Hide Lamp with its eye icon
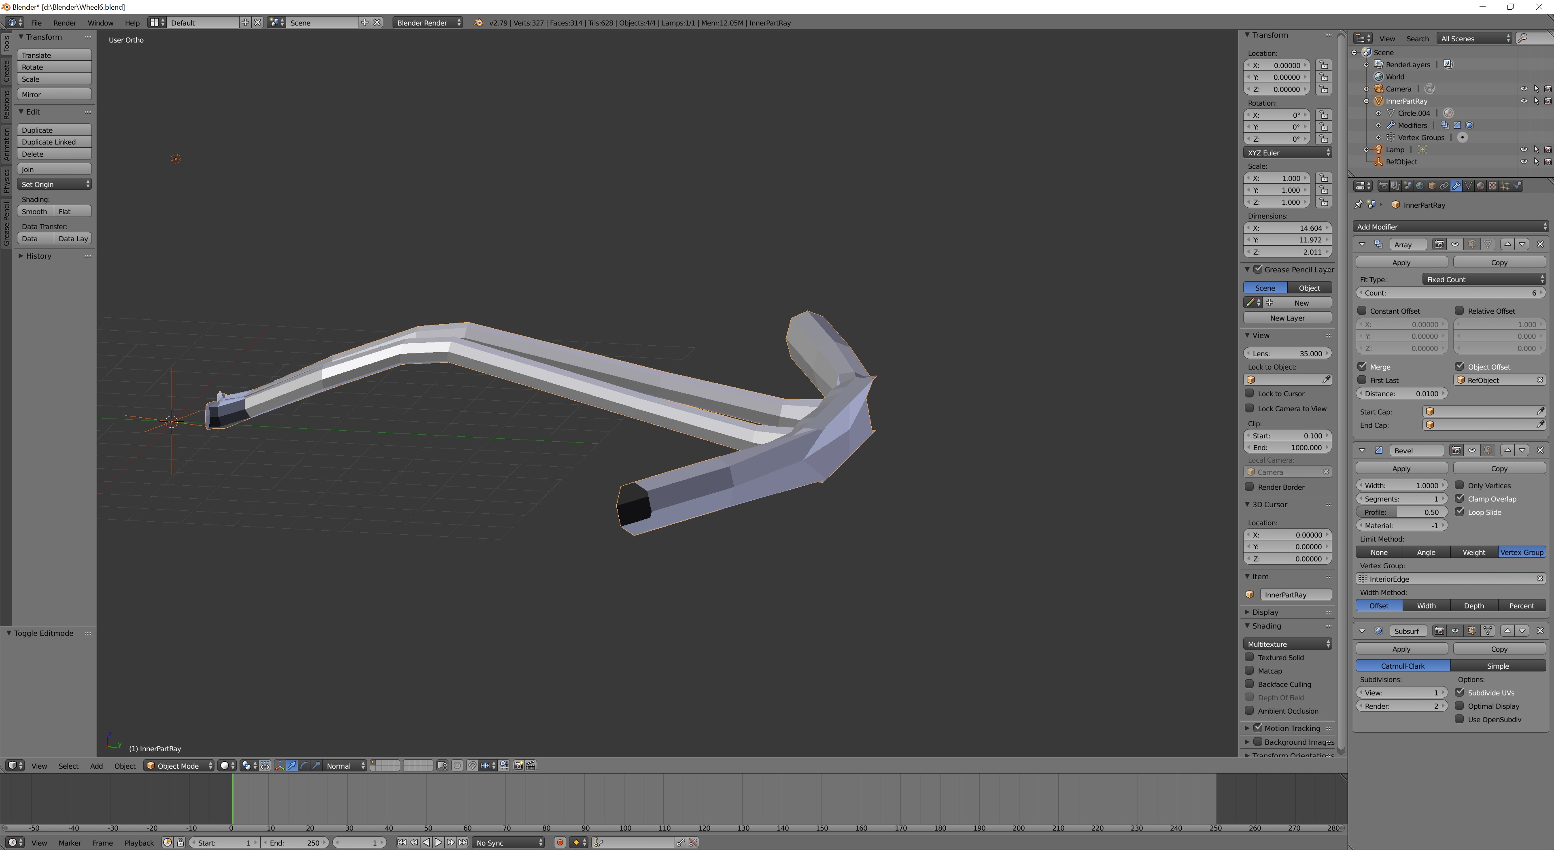 tap(1523, 150)
